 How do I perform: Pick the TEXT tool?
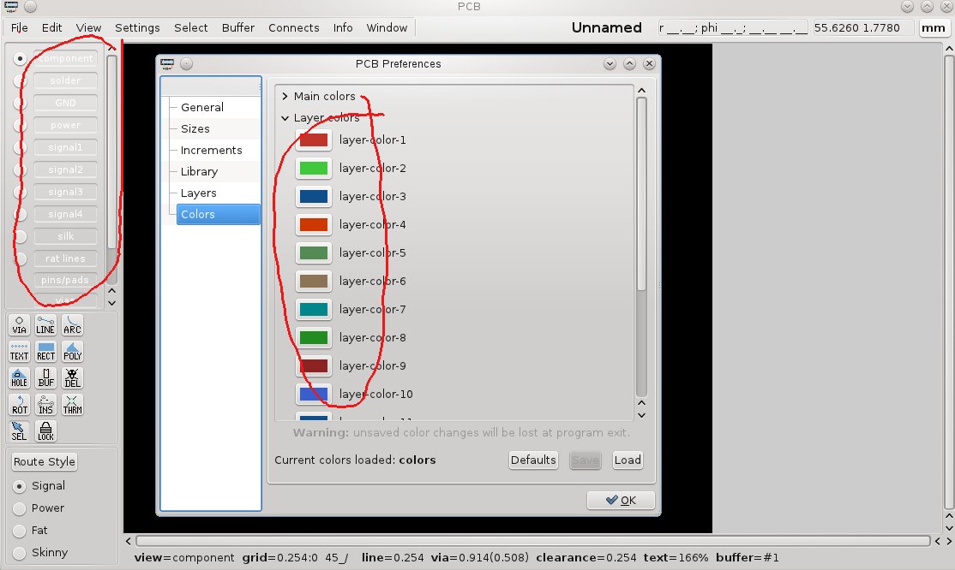point(19,351)
